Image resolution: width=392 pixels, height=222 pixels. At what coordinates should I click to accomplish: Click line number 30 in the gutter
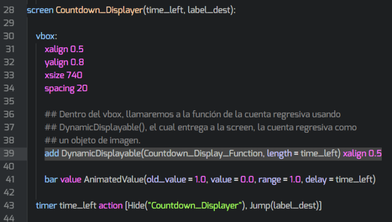[x=9, y=36]
